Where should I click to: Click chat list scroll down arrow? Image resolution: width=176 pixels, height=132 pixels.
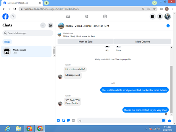pyautogui.click(x=54, y=55)
